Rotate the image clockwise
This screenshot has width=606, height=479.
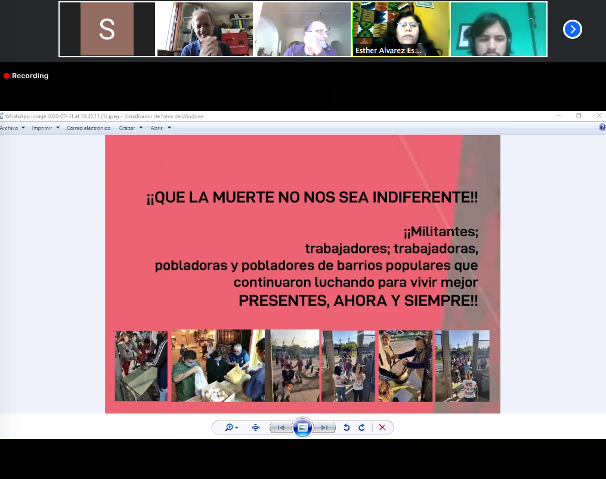[361, 427]
